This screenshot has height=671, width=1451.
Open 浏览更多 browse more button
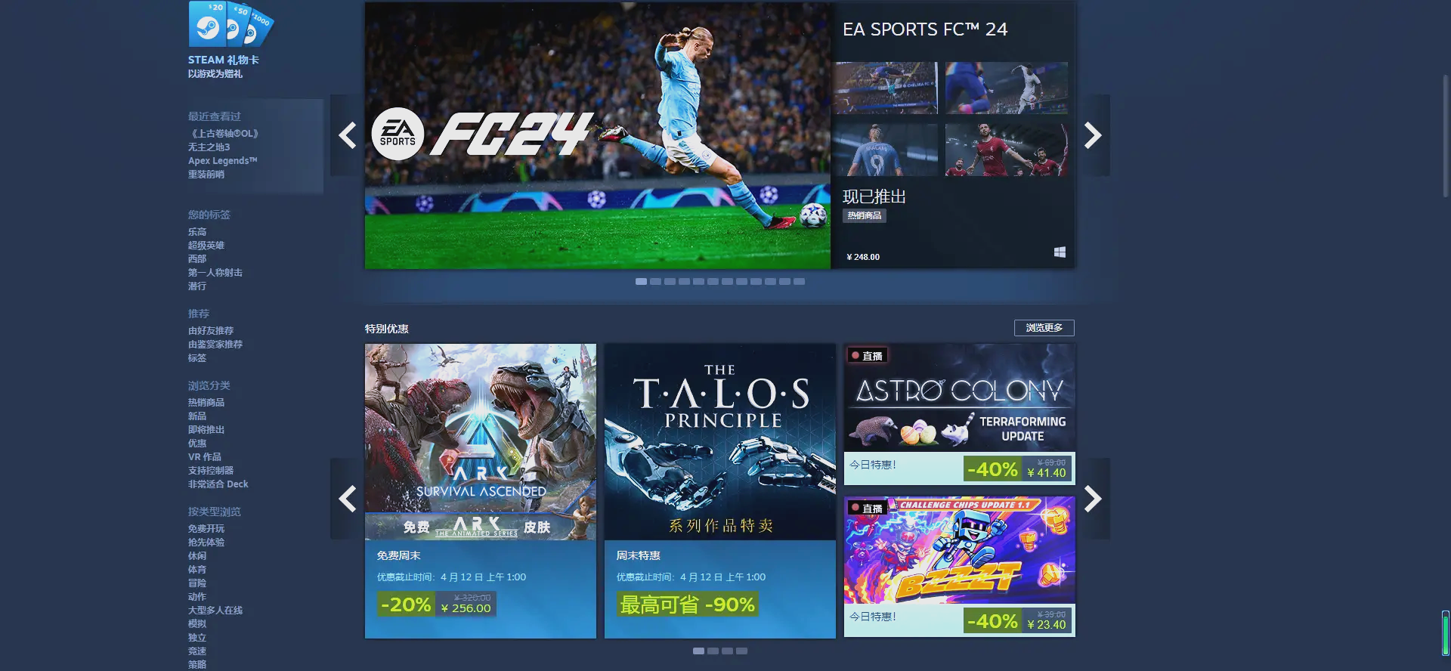tap(1044, 328)
